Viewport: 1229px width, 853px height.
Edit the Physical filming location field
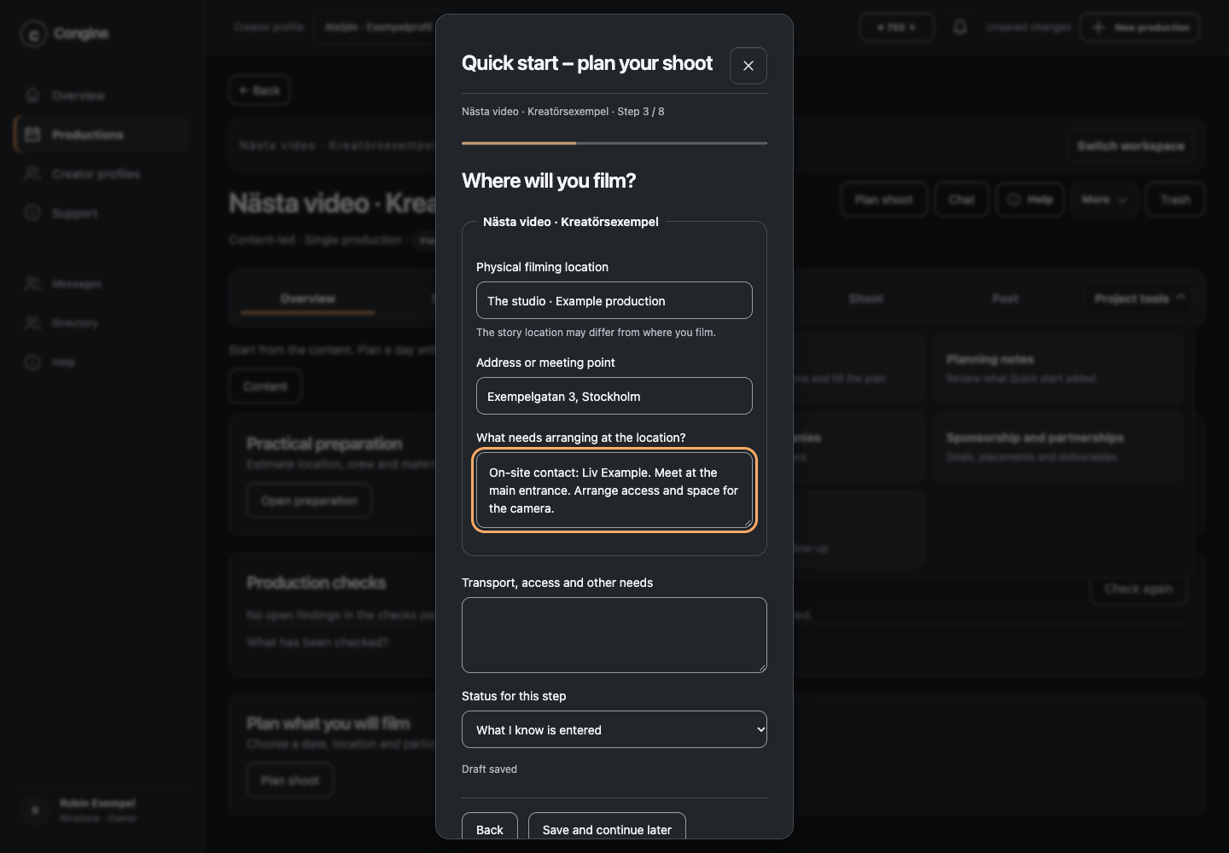[x=614, y=300]
